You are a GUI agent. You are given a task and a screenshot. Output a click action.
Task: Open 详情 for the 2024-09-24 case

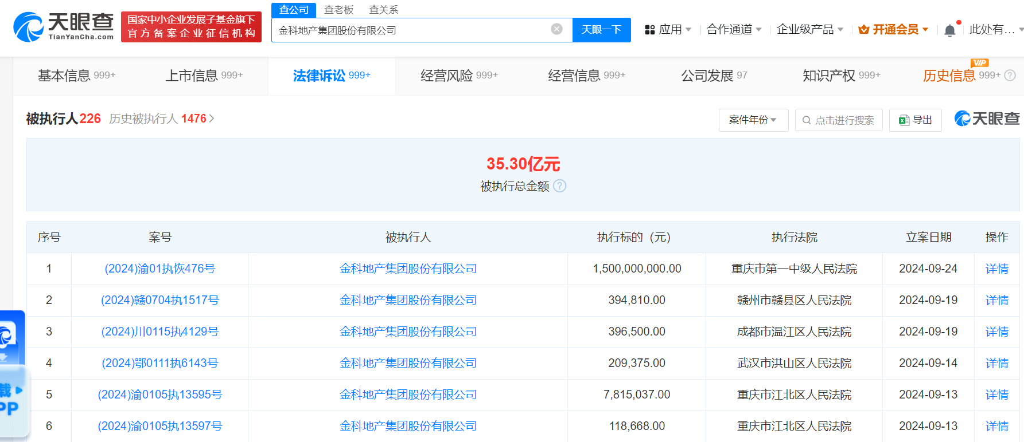click(997, 269)
